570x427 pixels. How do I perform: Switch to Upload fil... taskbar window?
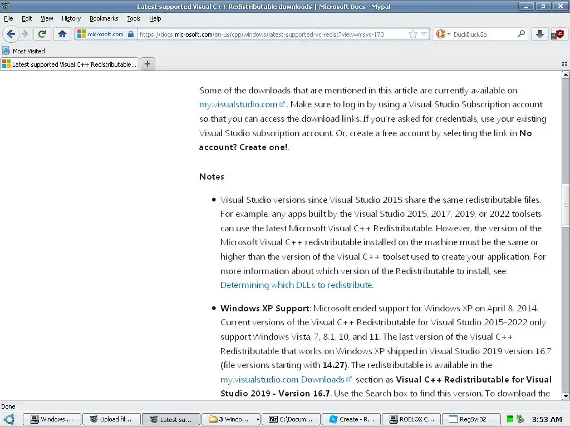coord(111,419)
